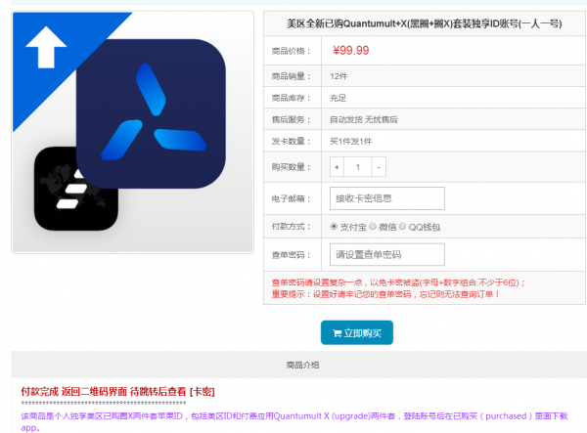Image resolution: width=587 pixels, height=433 pixels.
Task: Click the white up-arrow on blue corner ribbon
Action: [46, 48]
